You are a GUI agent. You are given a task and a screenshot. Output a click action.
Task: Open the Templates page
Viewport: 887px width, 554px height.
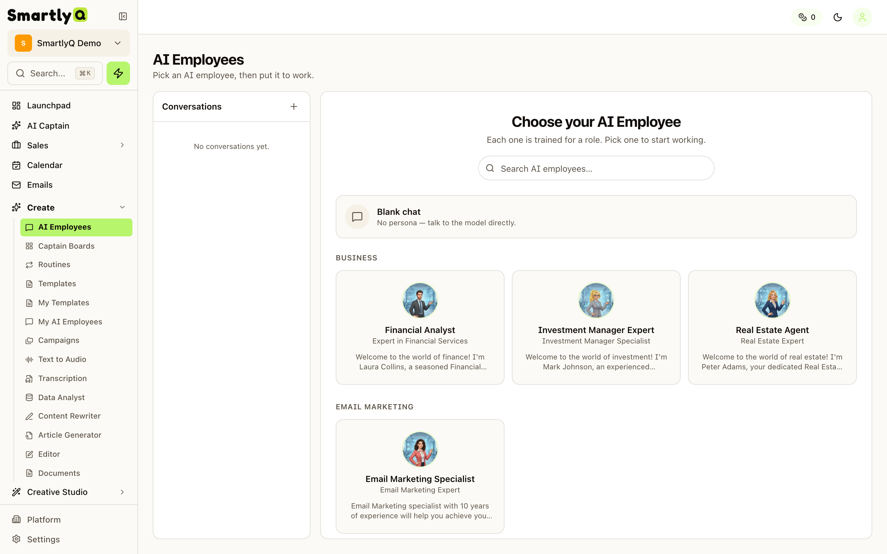click(x=76, y=283)
